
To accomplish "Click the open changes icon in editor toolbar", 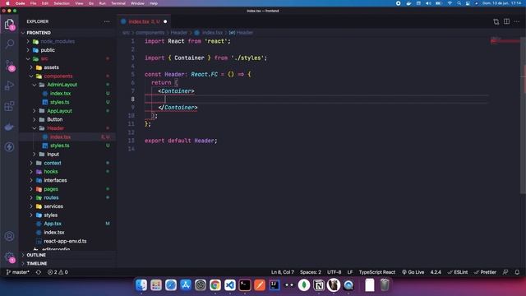I will click(496, 22).
